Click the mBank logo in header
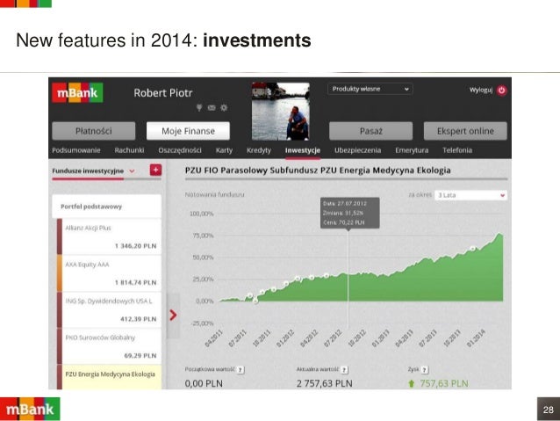The image size is (560, 421). [x=77, y=92]
